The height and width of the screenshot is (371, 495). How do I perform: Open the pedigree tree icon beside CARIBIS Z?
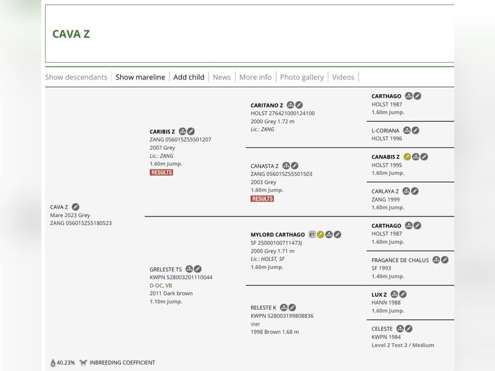pos(182,131)
